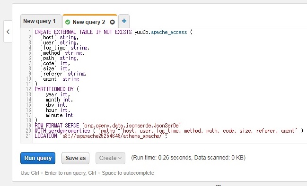Click the CREATE EXTERNAL TABLE line in editor

coord(114,32)
